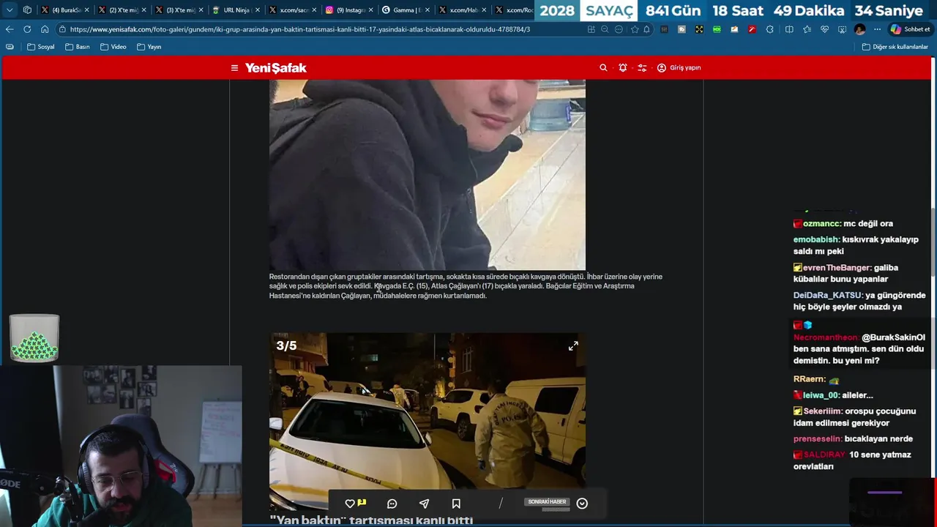The height and width of the screenshot is (527, 937).
Task: Open the site settings sliders icon
Action: pos(642,67)
